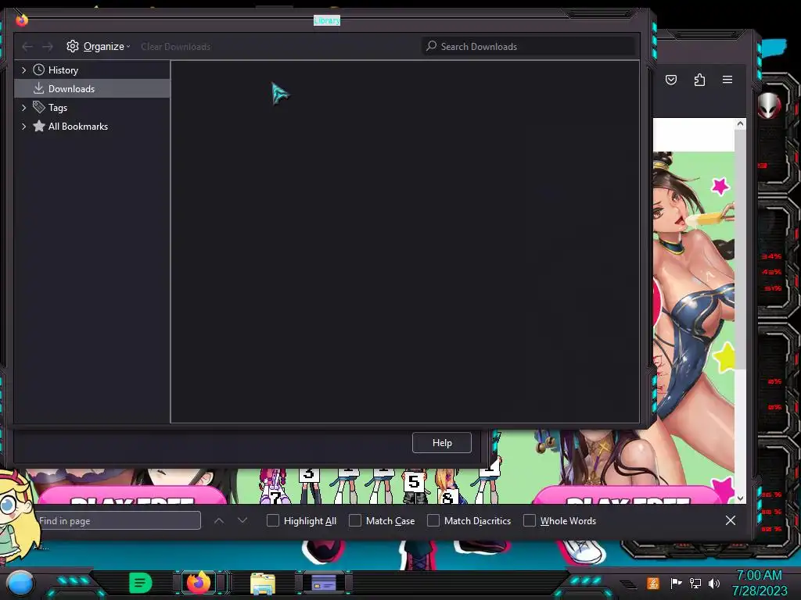Close the find bar

click(731, 520)
